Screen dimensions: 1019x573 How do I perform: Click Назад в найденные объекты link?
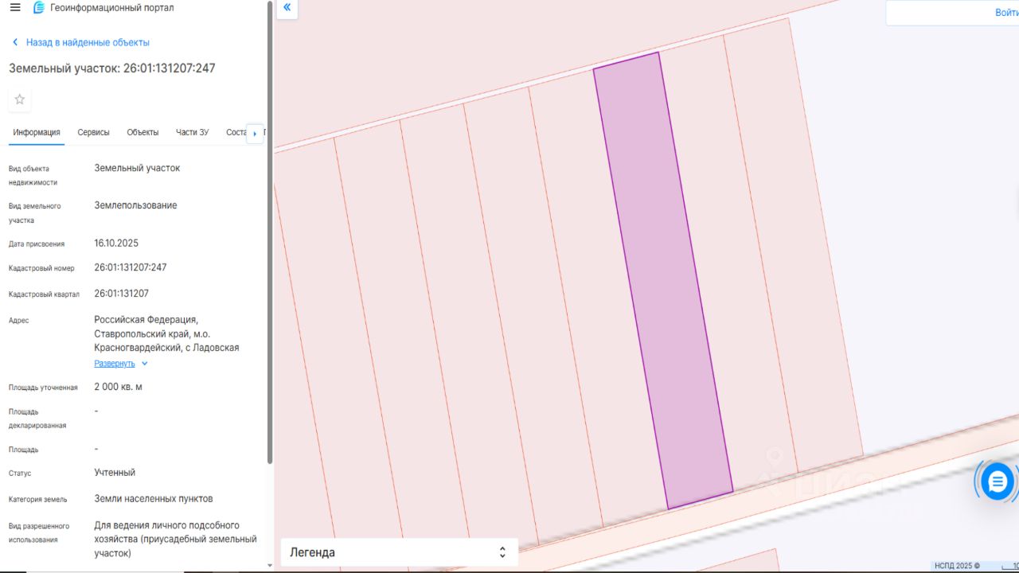pyautogui.click(x=88, y=42)
